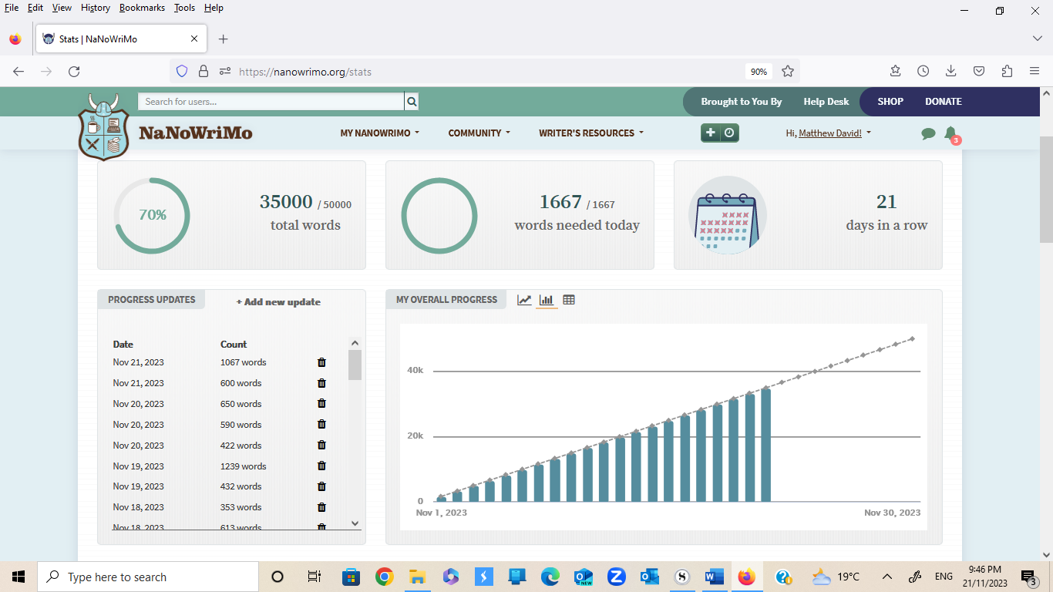This screenshot has width=1053, height=592.
Task: Click the page vertical scrollbar thumb
Action: click(x=1046, y=189)
